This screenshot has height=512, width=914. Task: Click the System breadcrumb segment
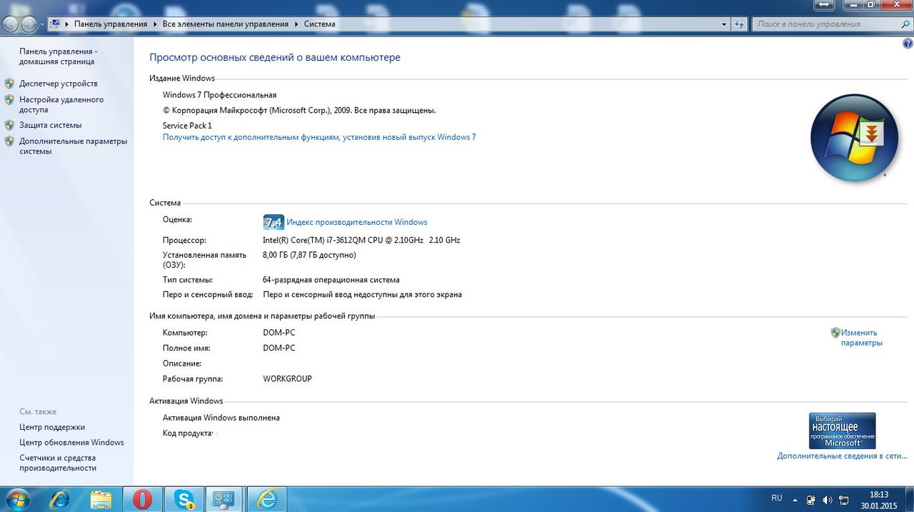[x=319, y=24]
